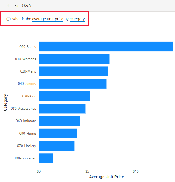175x182 pixels.
Task: Click the 100-Groceries axis label
Action: tap(25, 158)
